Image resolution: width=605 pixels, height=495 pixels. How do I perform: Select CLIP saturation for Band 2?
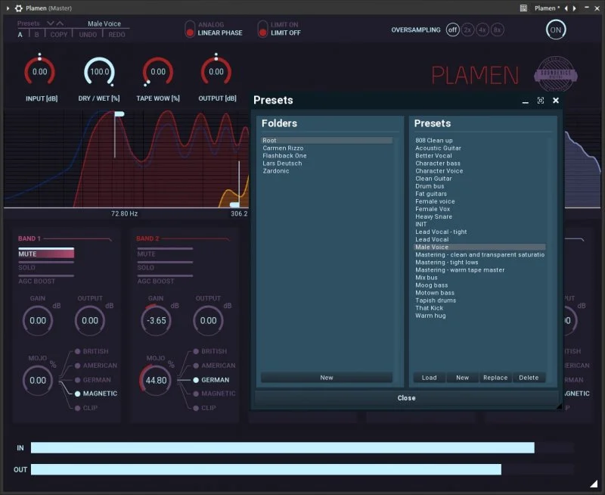pyautogui.click(x=205, y=408)
